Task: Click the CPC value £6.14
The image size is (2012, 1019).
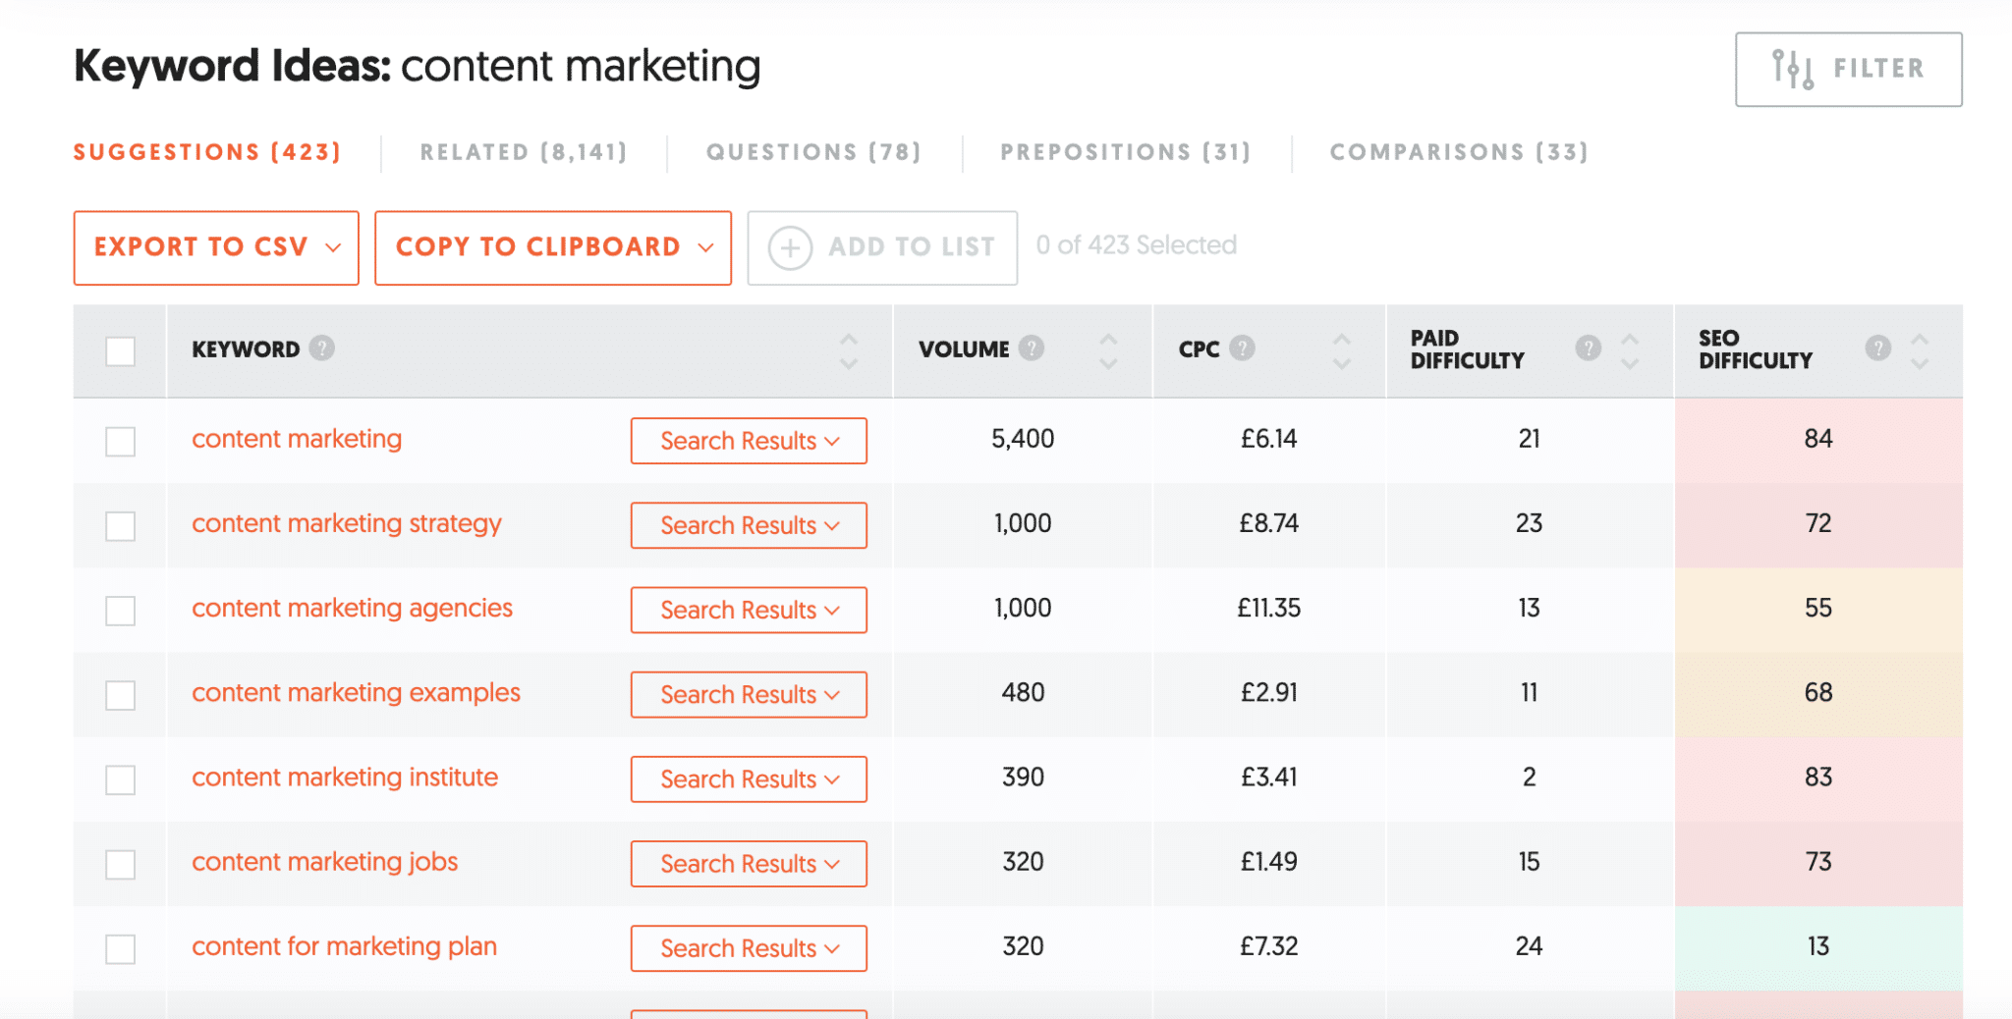Action: 1268,439
